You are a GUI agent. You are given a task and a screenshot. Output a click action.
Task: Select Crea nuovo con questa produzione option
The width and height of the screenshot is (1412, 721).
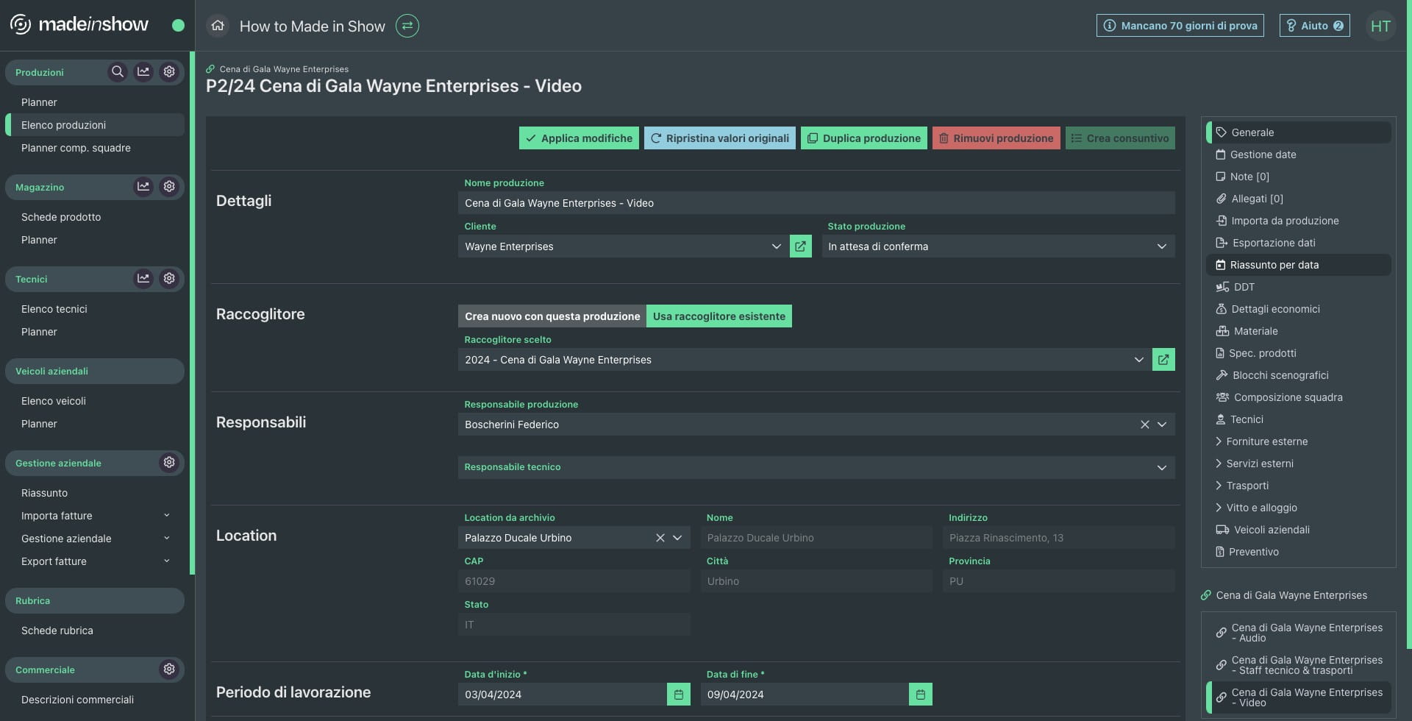tap(552, 316)
